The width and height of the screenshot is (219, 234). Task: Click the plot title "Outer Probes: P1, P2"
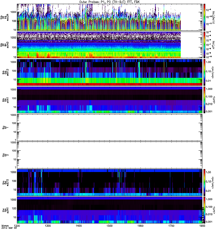[x=109, y=2]
